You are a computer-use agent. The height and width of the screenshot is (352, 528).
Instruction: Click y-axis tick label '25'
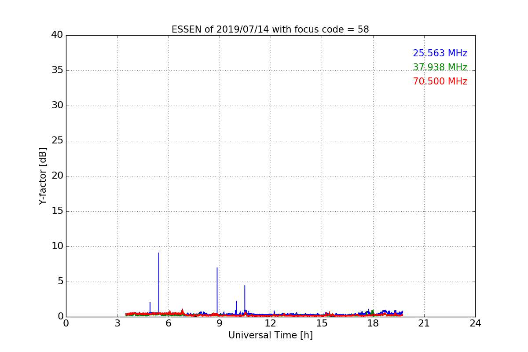(x=57, y=140)
